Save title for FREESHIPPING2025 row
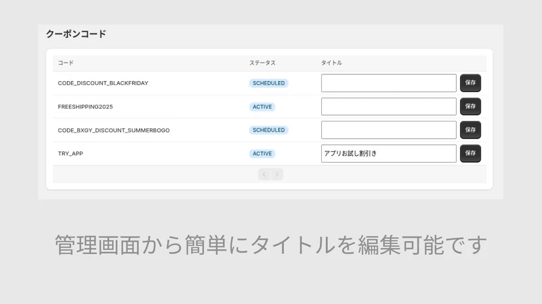Screen dimensions: 542x304 click(470, 106)
